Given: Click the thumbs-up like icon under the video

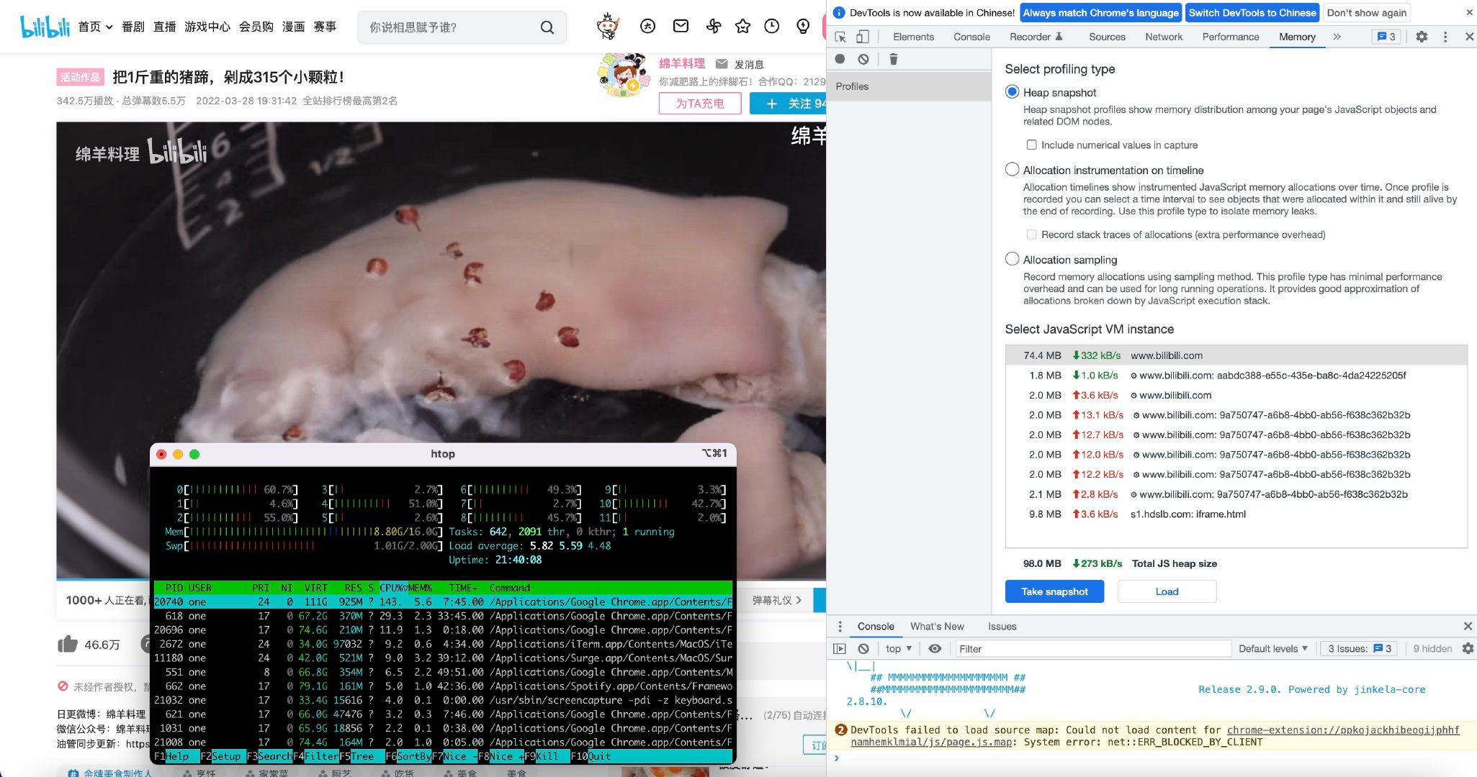Looking at the screenshot, I should point(68,644).
